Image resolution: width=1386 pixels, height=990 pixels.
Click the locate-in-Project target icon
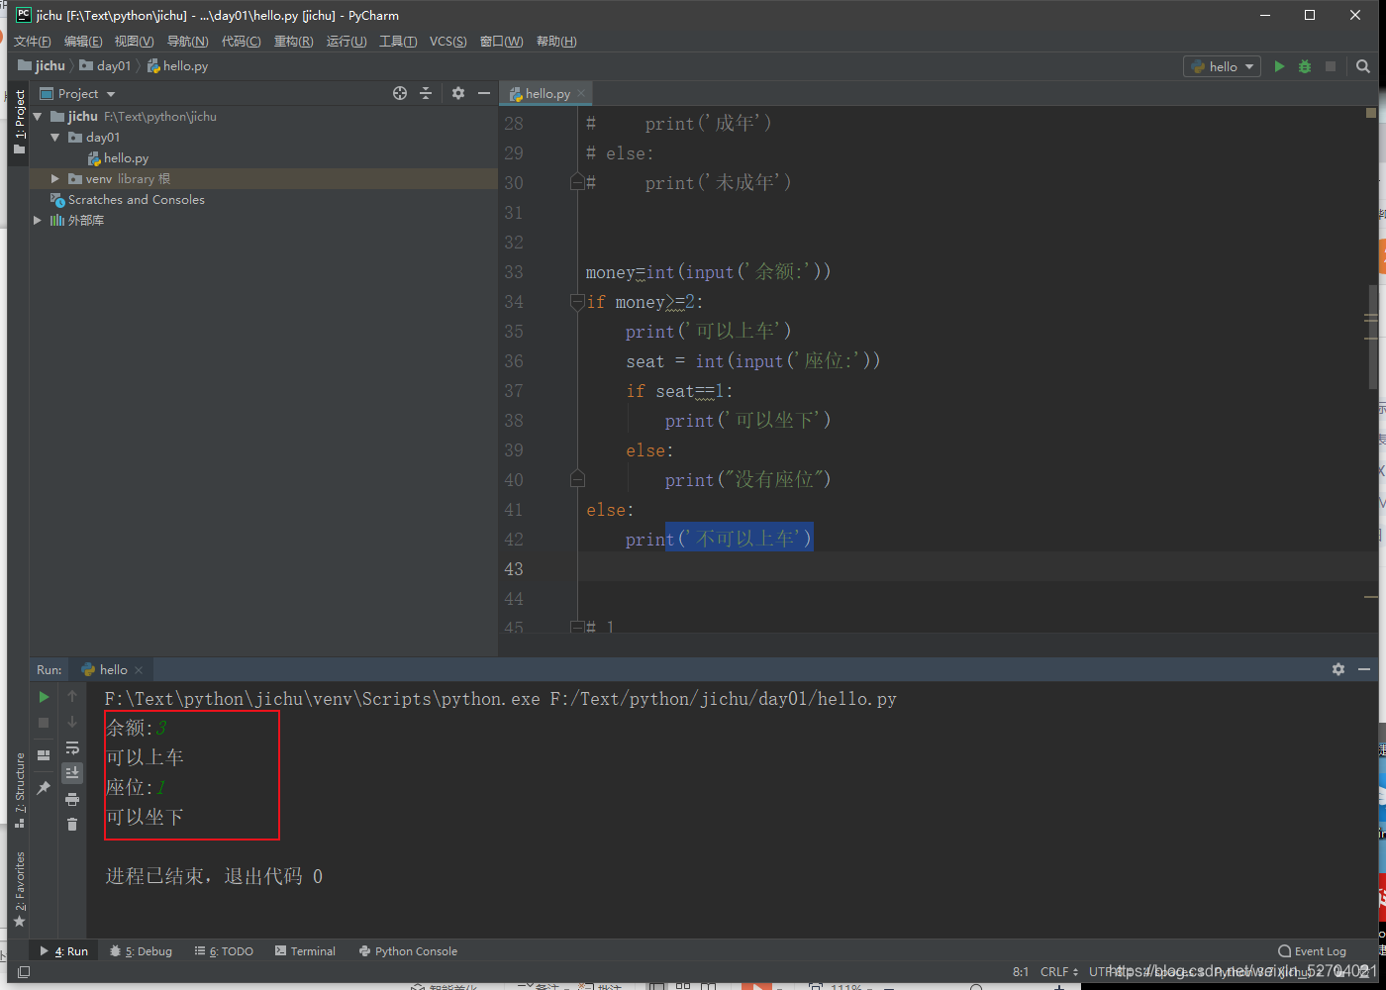pyautogui.click(x=400, y=93)
